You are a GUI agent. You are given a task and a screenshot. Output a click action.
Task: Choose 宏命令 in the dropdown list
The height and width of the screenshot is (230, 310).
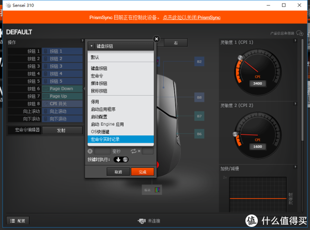120,76
